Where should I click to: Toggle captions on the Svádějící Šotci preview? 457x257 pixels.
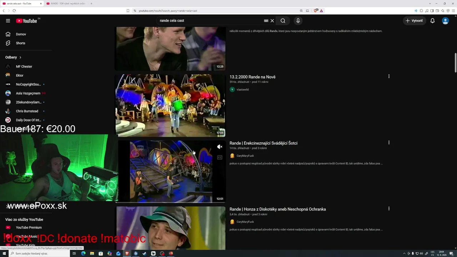[220, 157]
